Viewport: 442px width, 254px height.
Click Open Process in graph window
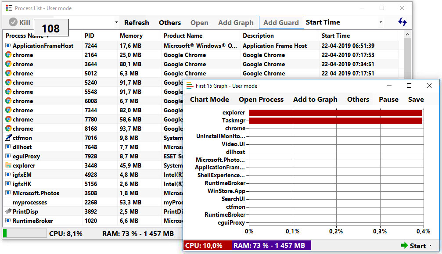click(261, 100)
